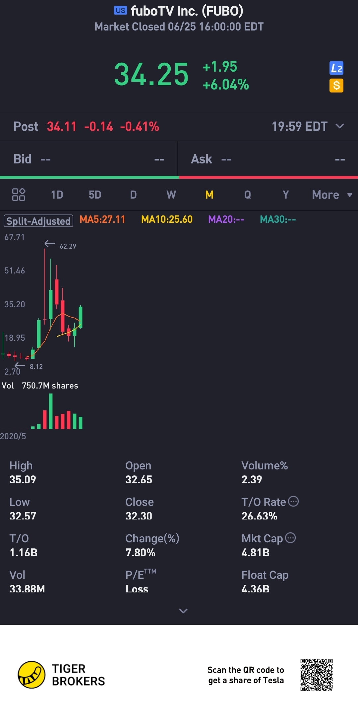Switch to the 1D chart tab
The width and height of the screenshot is (358, 725).
click(x=57, y=195)
